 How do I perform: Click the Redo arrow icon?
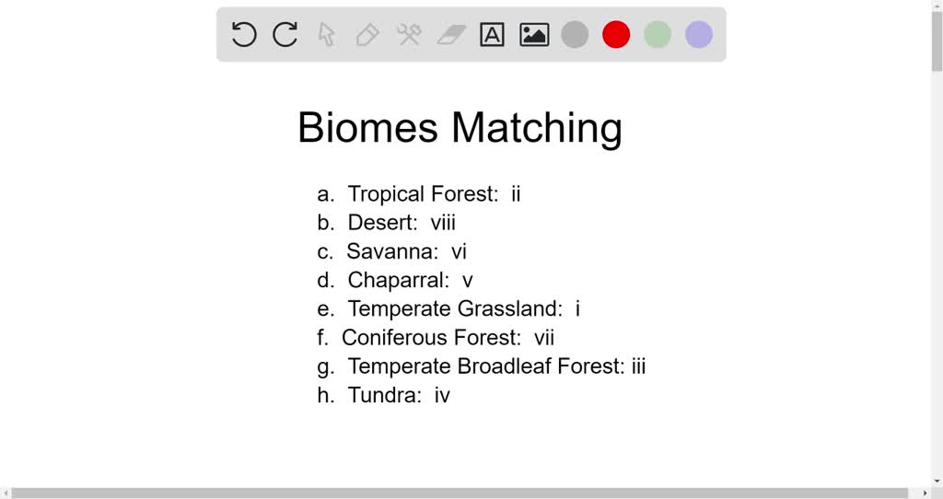(x=285, y=35)
